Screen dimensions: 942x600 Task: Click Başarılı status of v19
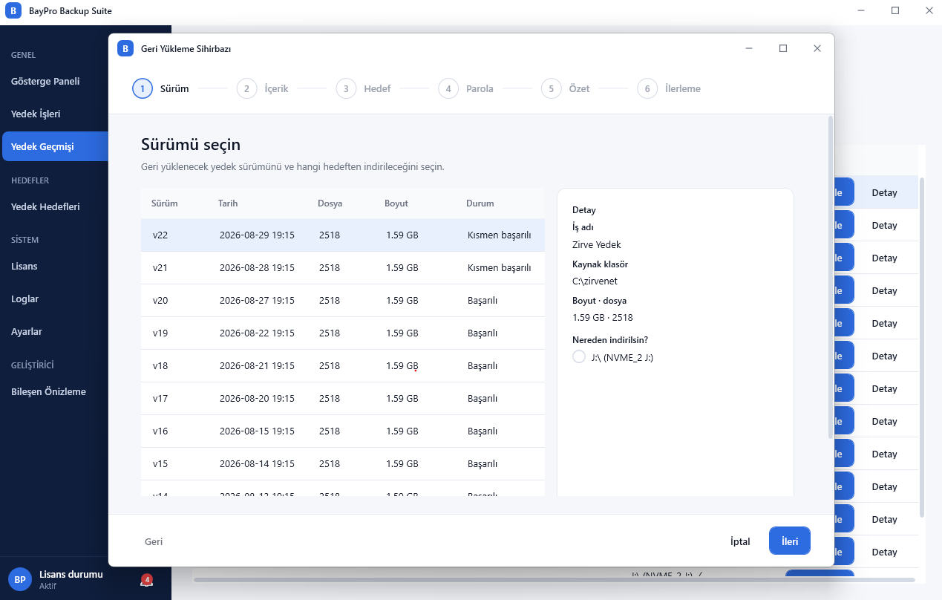[x=483, y=333]
